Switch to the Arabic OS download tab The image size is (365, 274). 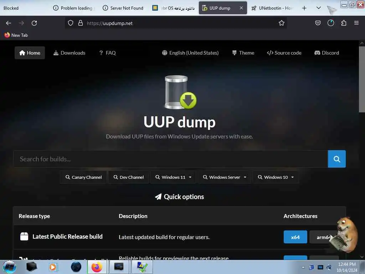174,8
